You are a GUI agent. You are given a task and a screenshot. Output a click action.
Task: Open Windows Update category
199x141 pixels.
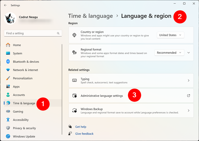coord(33,136)
